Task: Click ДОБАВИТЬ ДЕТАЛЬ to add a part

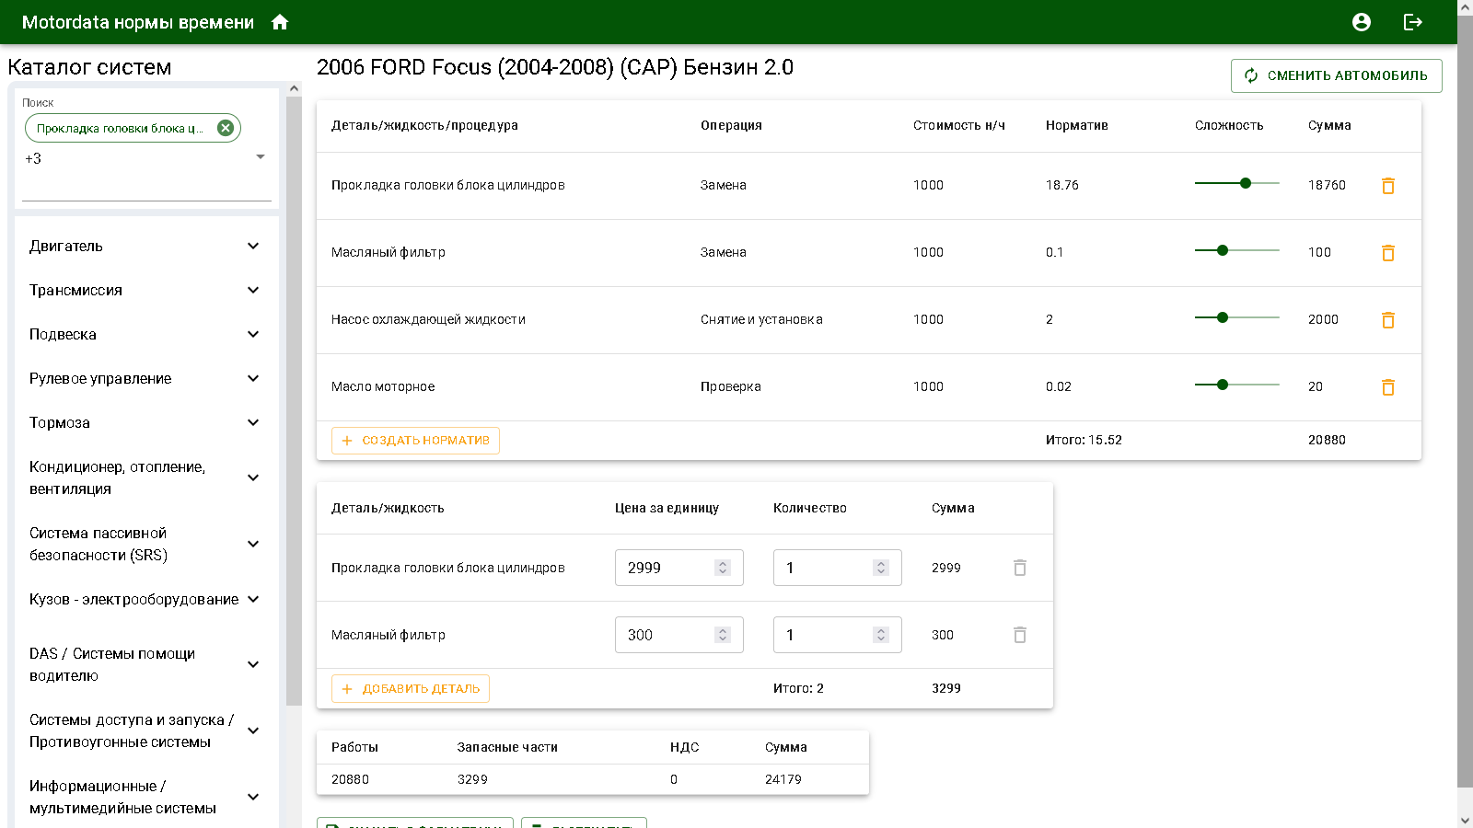Action: click(x=410, y=688)
